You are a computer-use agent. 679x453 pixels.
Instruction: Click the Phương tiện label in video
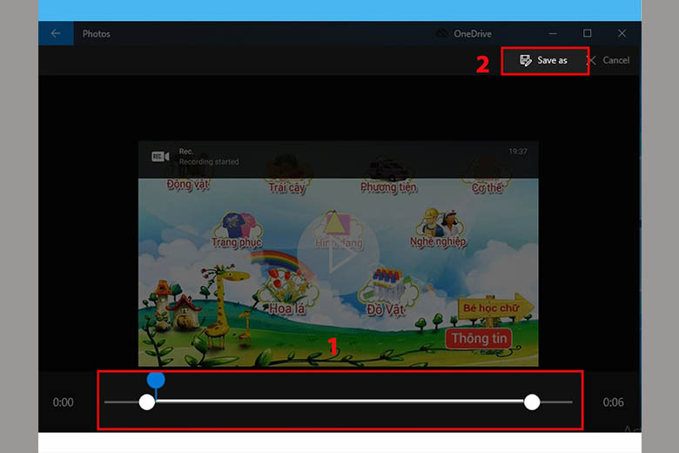[388, 187]
